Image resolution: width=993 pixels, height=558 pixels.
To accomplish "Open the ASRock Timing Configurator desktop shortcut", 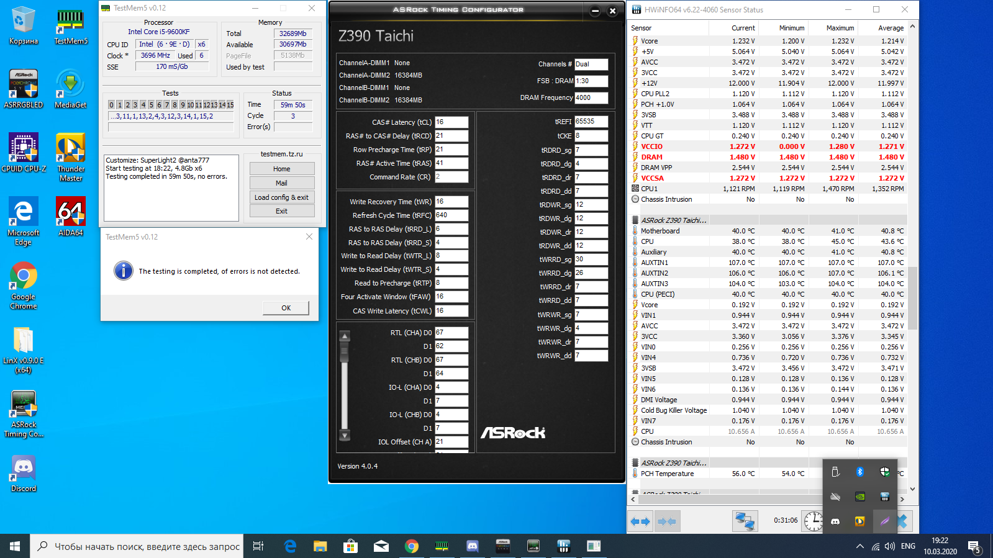I will pos(24,413).
